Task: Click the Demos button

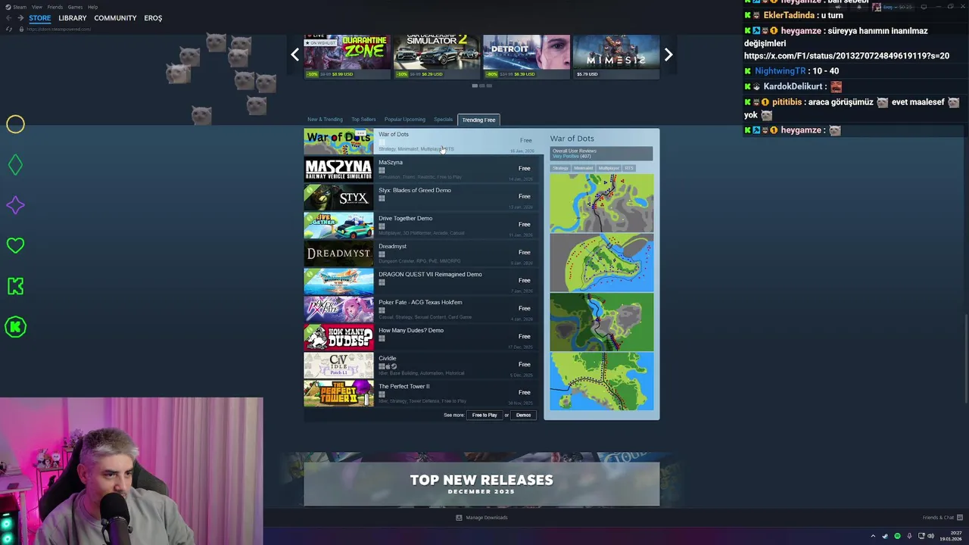Action: (524, 415)
